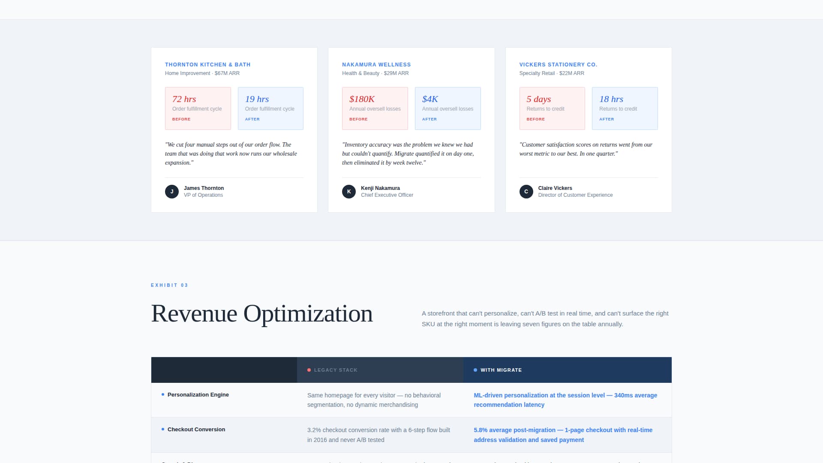Click the red dot beside Legacy Stack

point(309,370)
